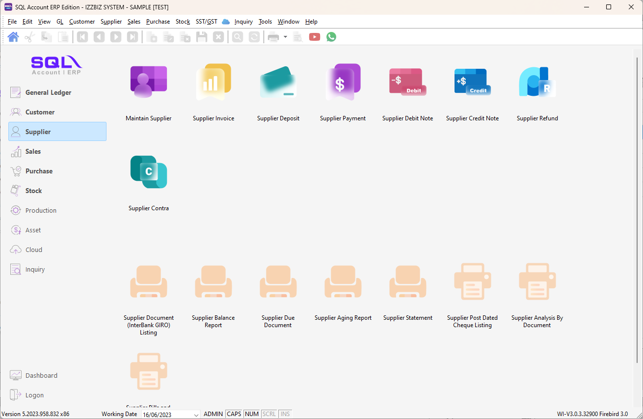This screenshot has width=643, height=419.
Task: Open the File menu
Action: [x=12, y=22]
